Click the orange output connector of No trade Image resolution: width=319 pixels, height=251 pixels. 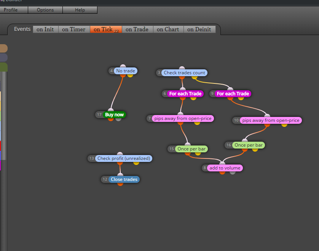[x=123, y=75]
